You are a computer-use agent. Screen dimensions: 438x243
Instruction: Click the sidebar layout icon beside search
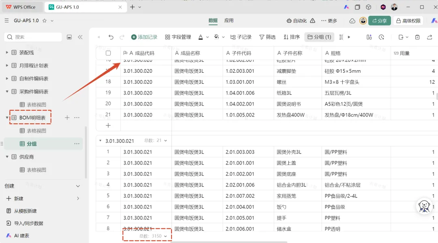point(69,37)
